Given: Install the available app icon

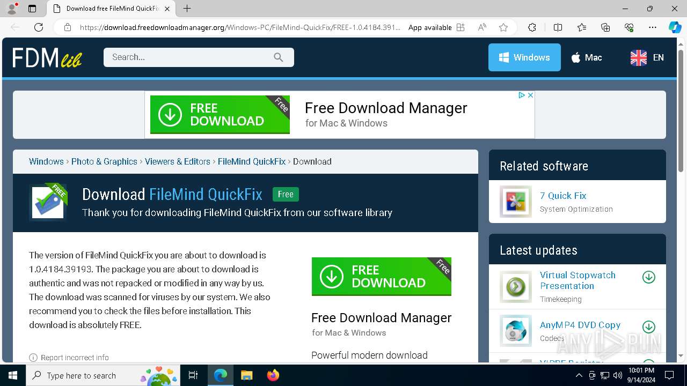Looking at the screenshot, I should [461, 27].
